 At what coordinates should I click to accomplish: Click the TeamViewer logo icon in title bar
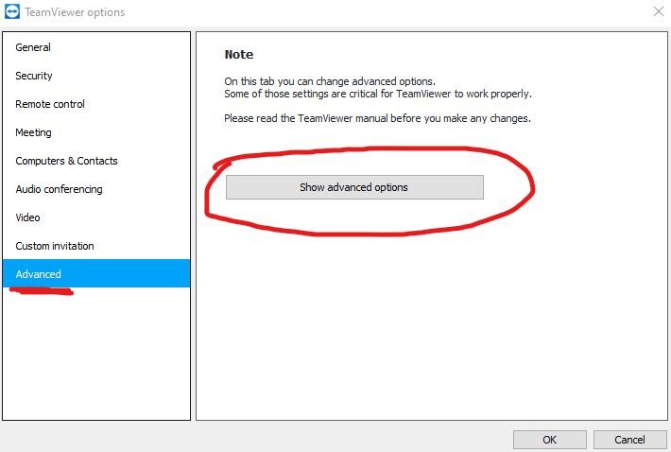coord(12,12)
